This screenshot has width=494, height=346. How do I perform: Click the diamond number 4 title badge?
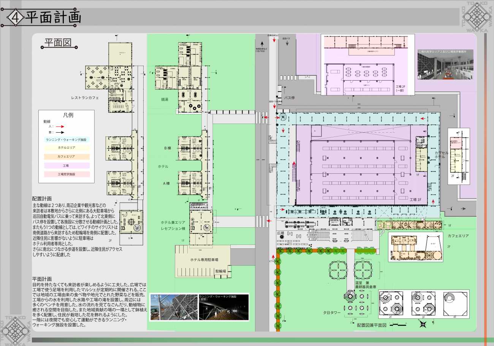(x=15, y=18)
